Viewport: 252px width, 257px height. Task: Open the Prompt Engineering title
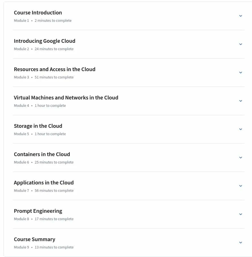click(x=38, y=211)
